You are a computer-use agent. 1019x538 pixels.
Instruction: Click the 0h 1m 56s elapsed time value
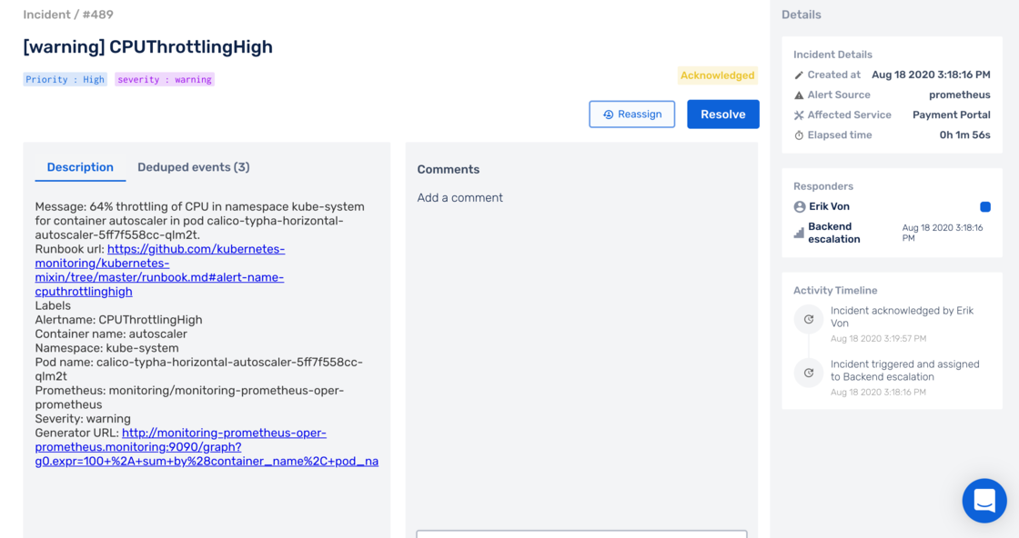coord(964,135)
